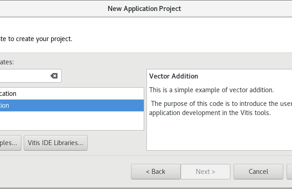Viewport: 292px width, 189px height.
Task: Select the template row above the highlighted one
Action: [68, 94]
